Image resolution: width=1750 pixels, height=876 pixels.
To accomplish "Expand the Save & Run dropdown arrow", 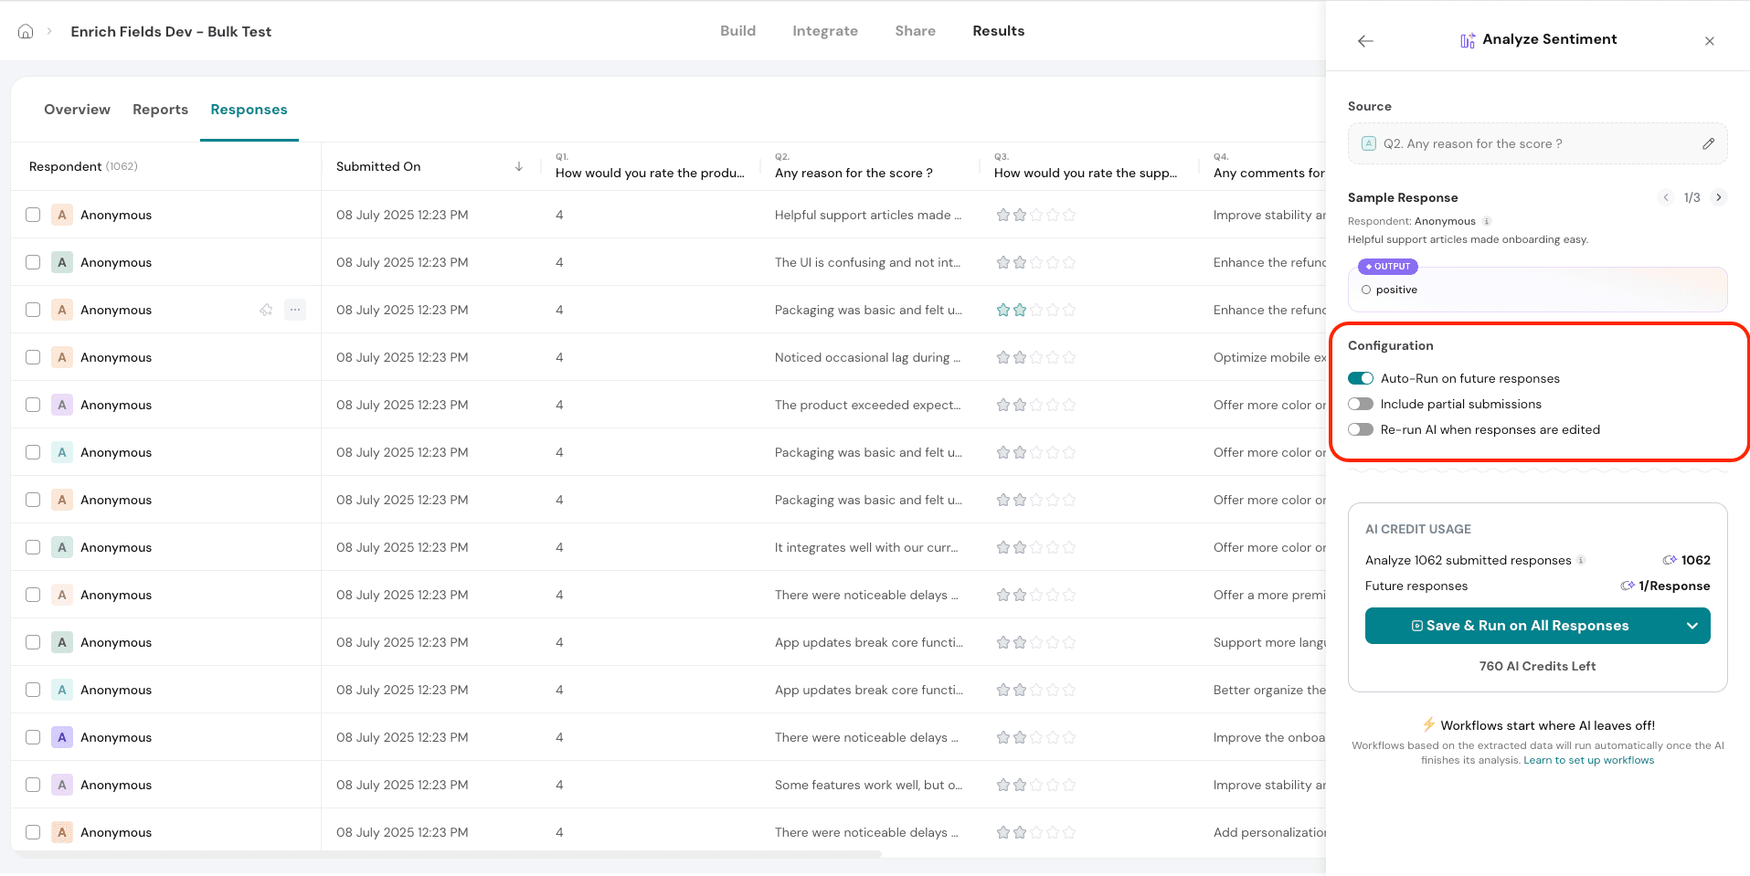I will (1692, 626).
